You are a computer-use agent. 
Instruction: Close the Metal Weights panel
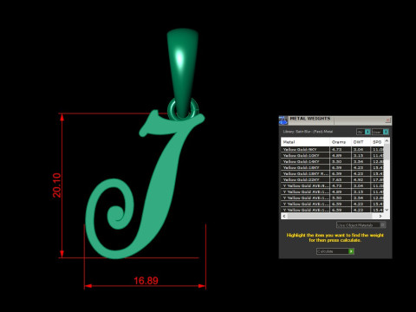[x=387, y=120]
